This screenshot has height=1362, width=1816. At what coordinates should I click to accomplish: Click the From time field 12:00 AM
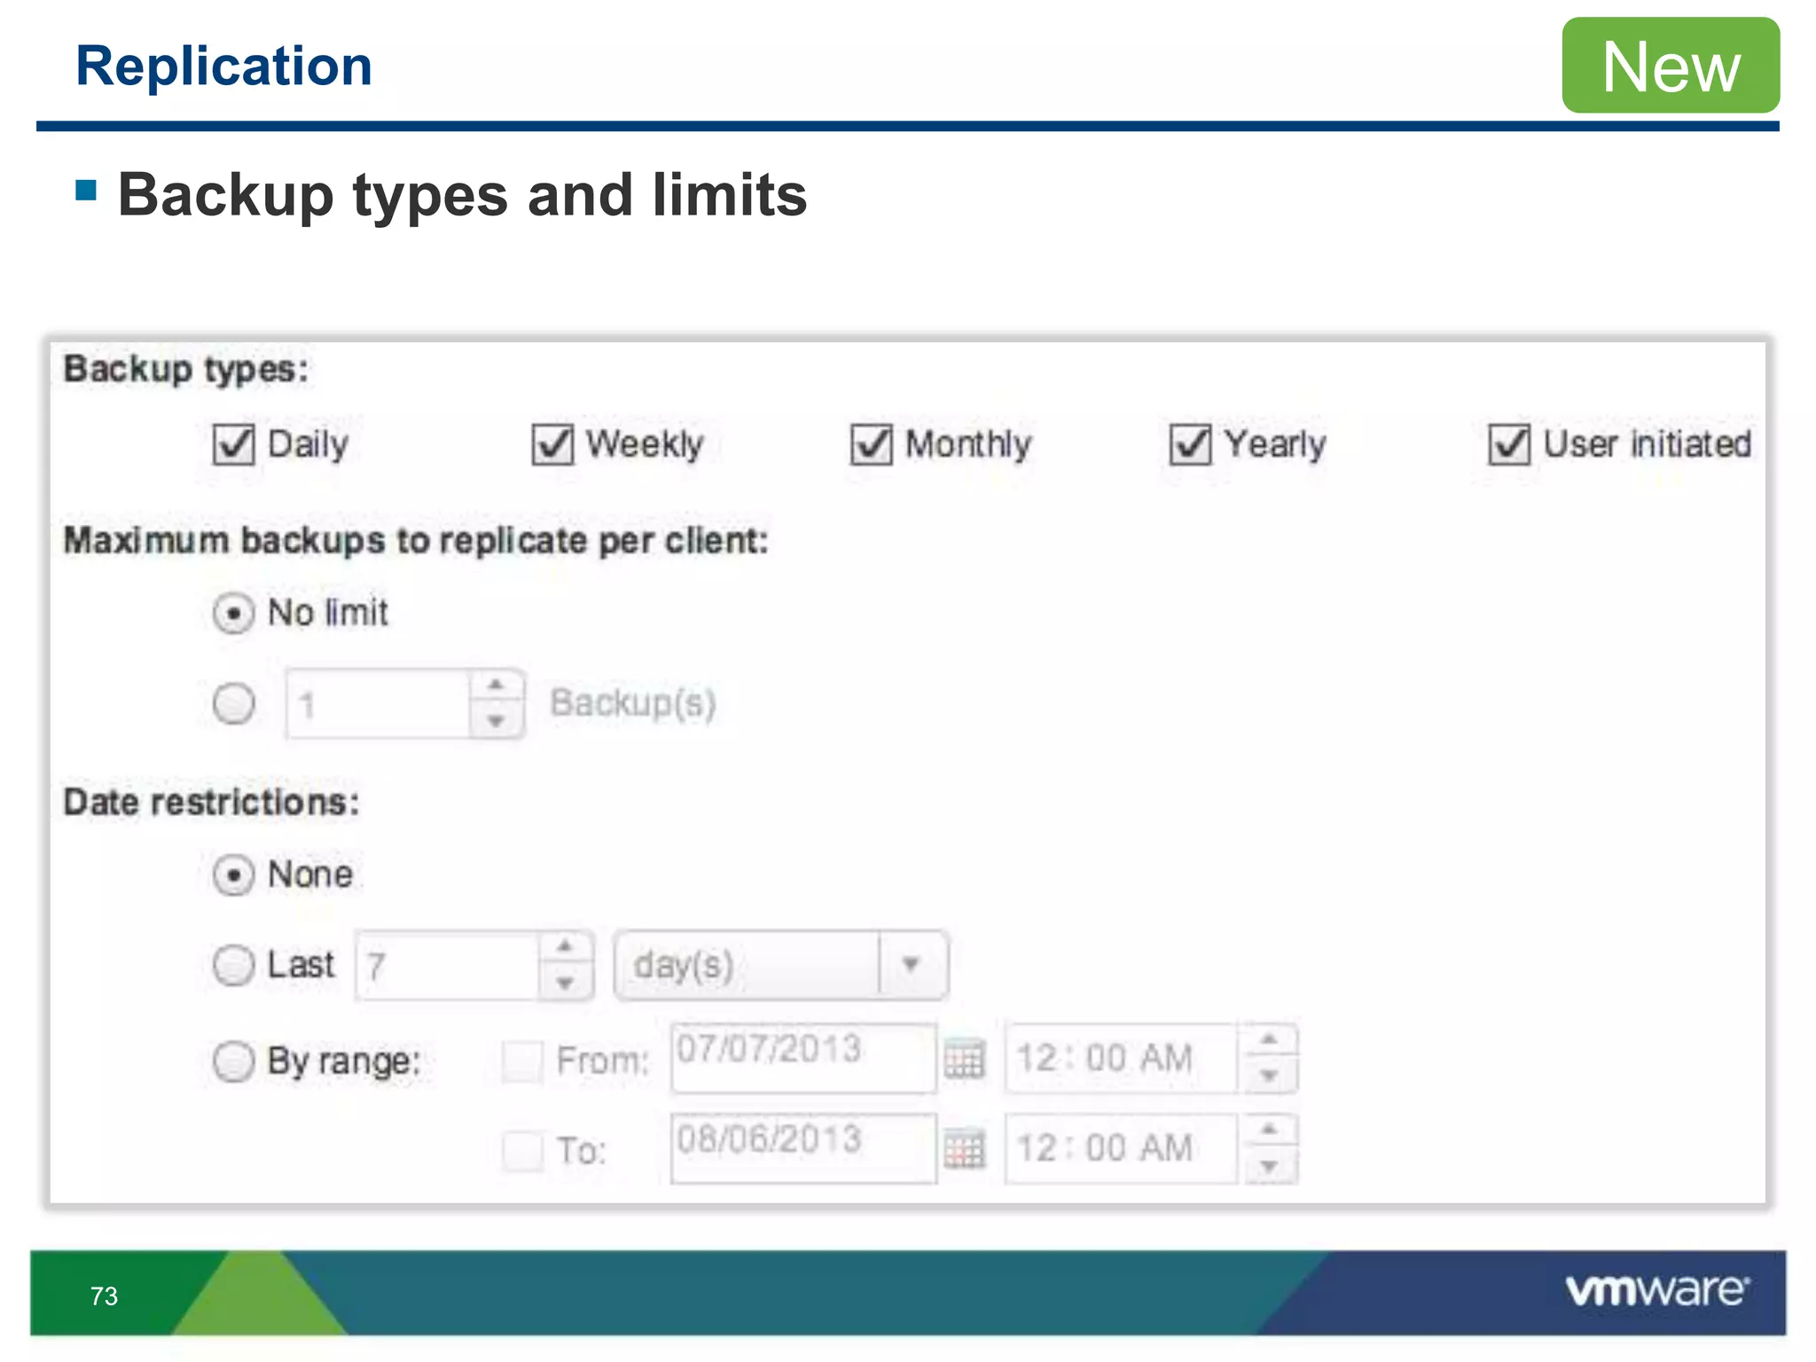click(1122, 1059)
